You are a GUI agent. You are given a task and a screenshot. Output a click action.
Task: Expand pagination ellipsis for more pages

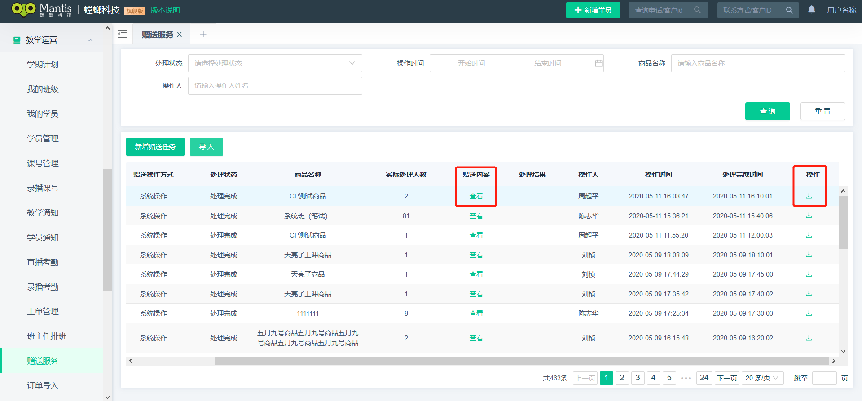coord(686,378)
